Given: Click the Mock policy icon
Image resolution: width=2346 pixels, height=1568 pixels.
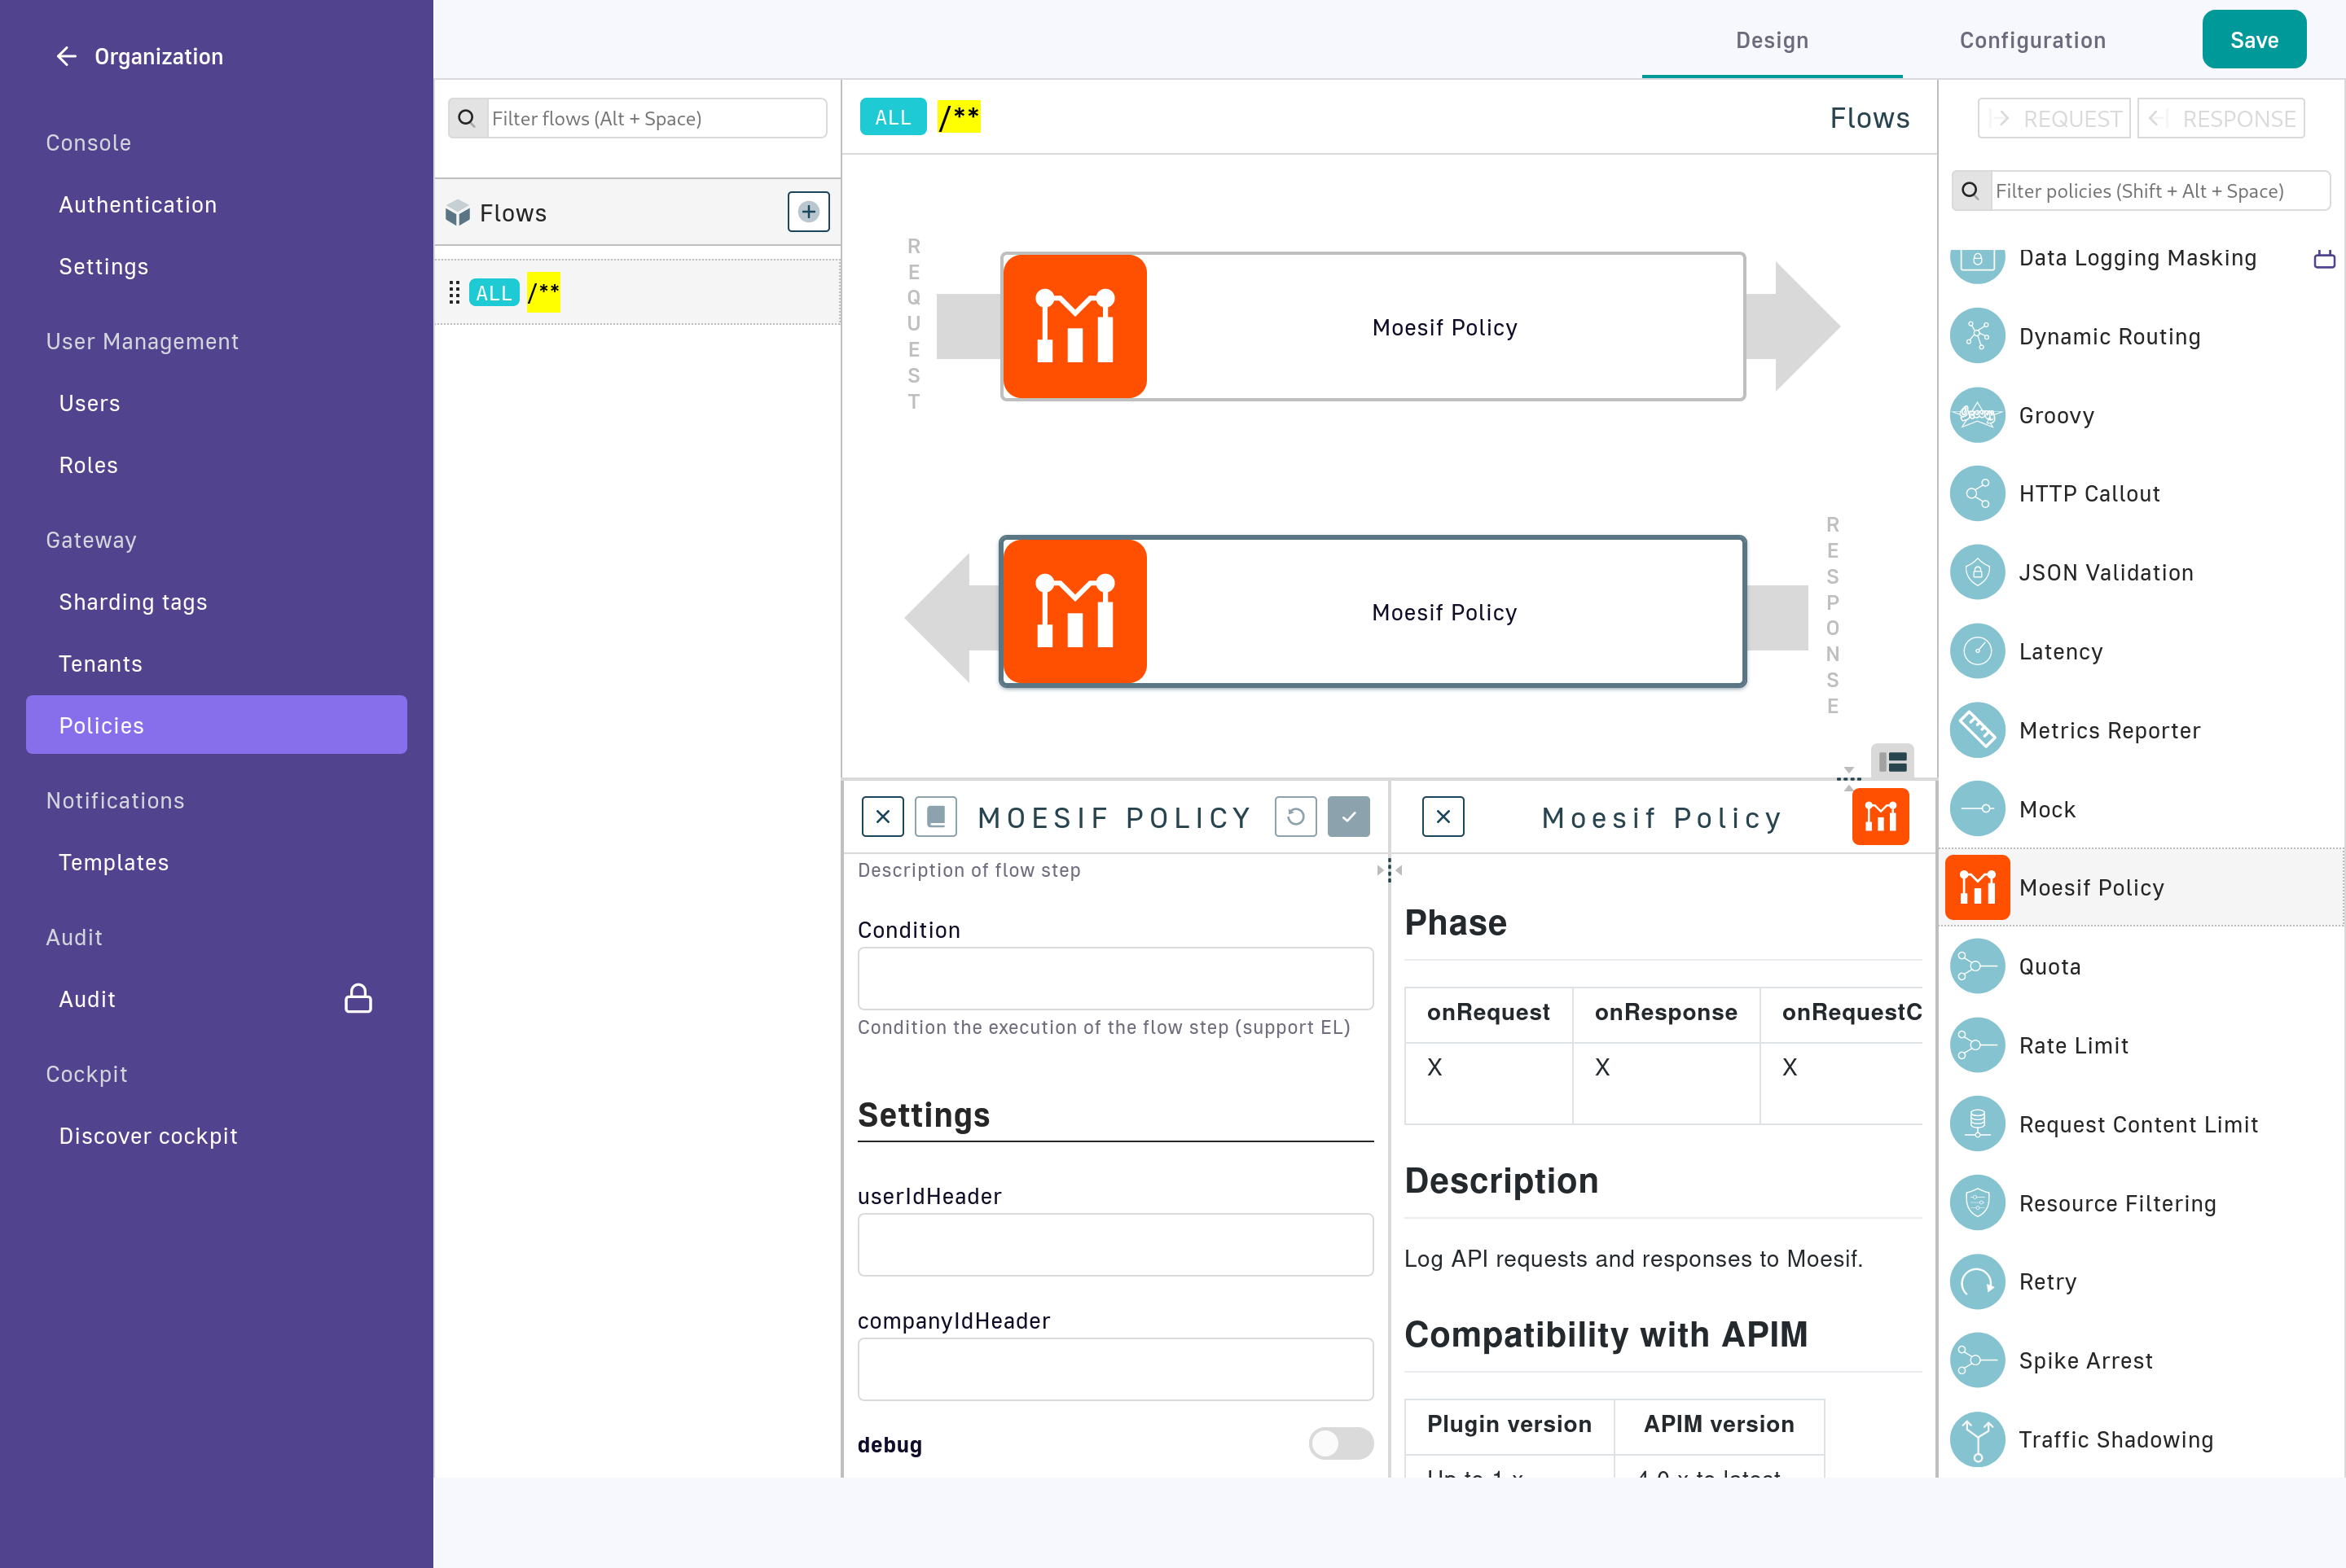Looking at the screenshot, I should pyautogui.click(x=1978, y=809).
